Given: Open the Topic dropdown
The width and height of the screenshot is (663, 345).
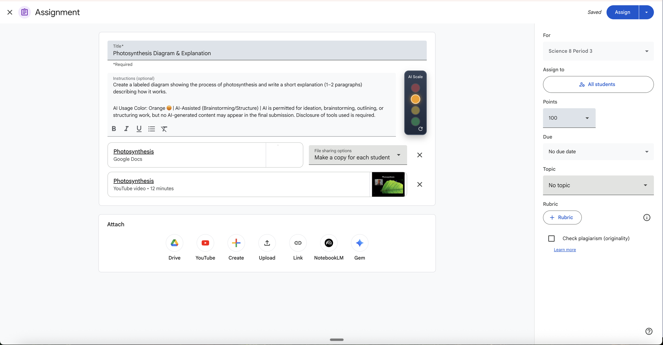Looking at the screenshot, I should (x=598, y=185).
